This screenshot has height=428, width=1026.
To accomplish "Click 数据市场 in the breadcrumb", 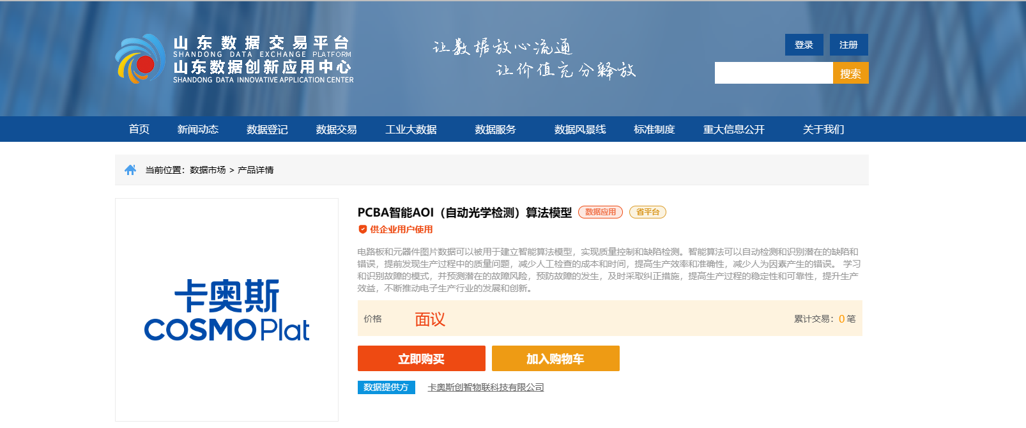I will 208,170.
